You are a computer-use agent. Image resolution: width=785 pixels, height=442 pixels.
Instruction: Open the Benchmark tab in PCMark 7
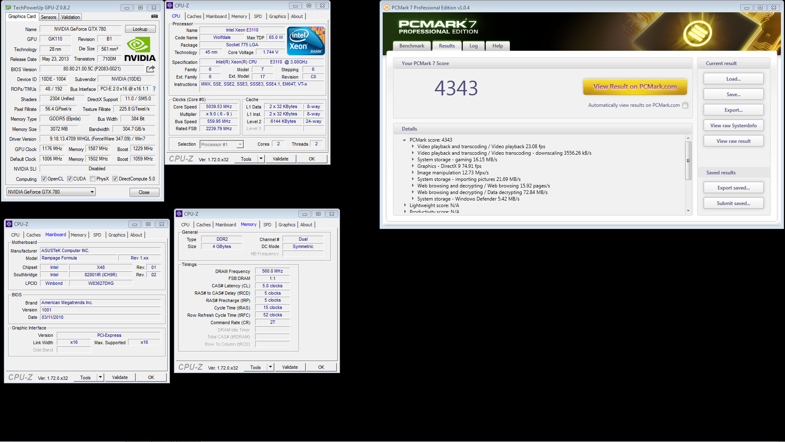pyautogui.click(x=412, y=46)
